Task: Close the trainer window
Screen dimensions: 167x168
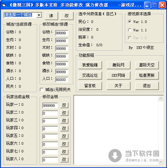Action: click(162, 5)
